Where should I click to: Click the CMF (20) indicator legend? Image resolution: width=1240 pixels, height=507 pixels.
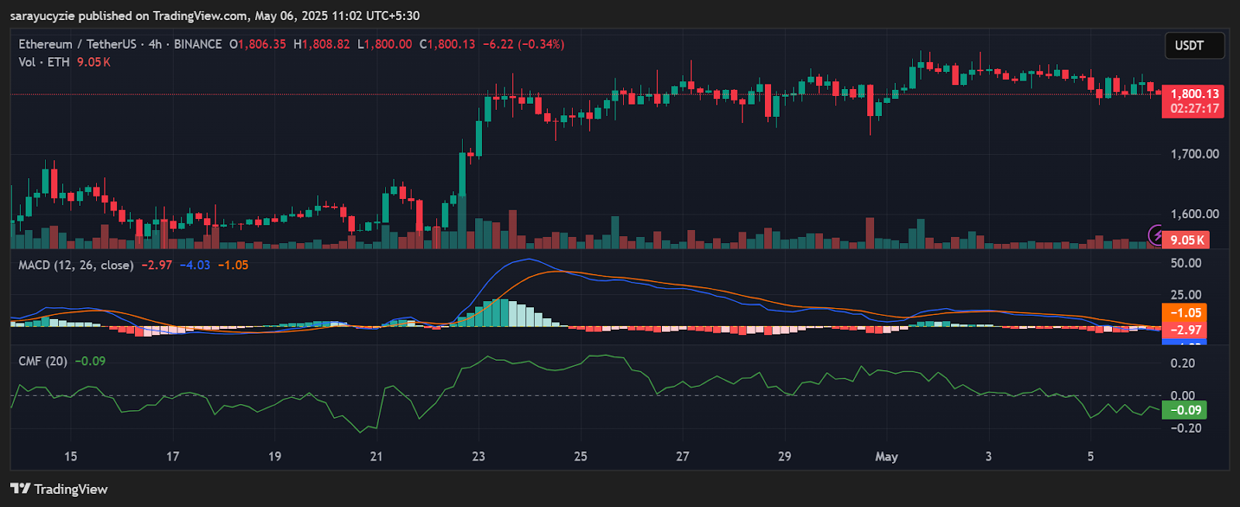43,361
